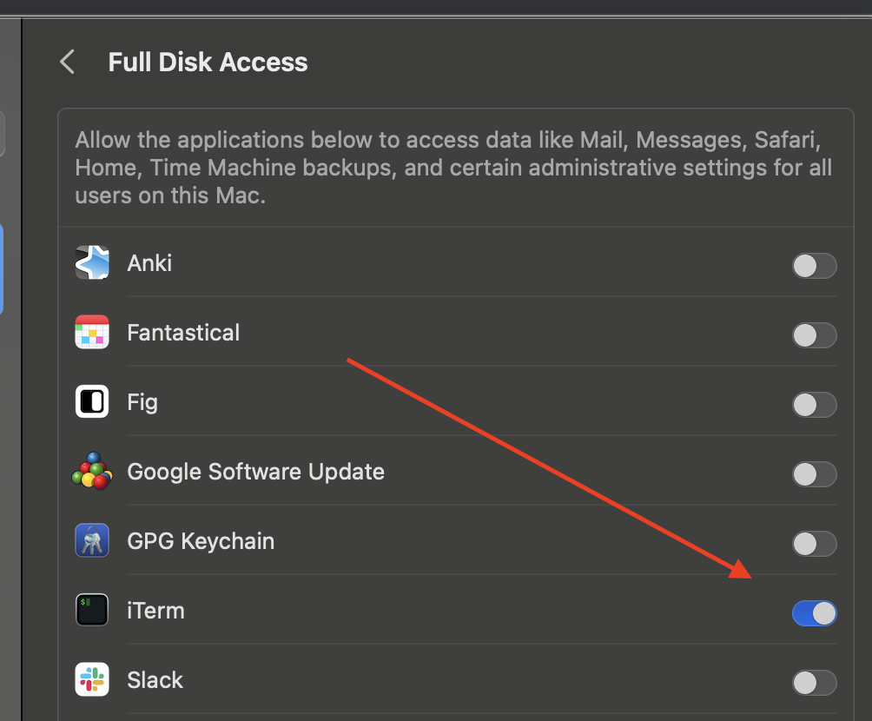Select the Google Software Update label

tap(256, 472)
